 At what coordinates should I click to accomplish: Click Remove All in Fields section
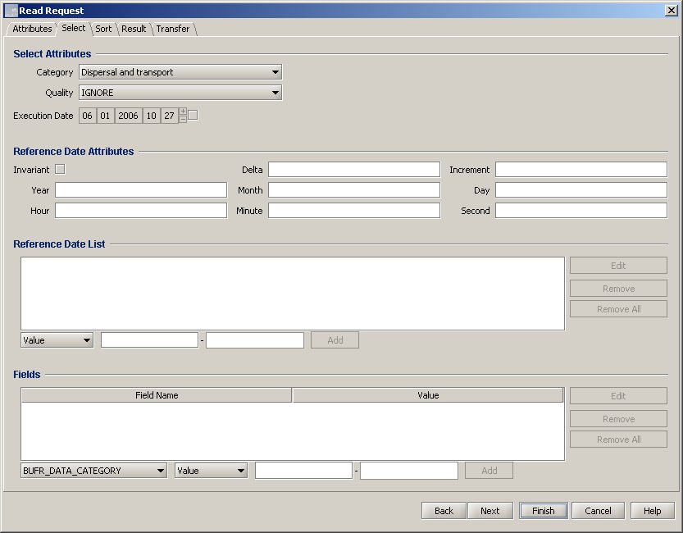pyautogui.click(x=618, y=439)
